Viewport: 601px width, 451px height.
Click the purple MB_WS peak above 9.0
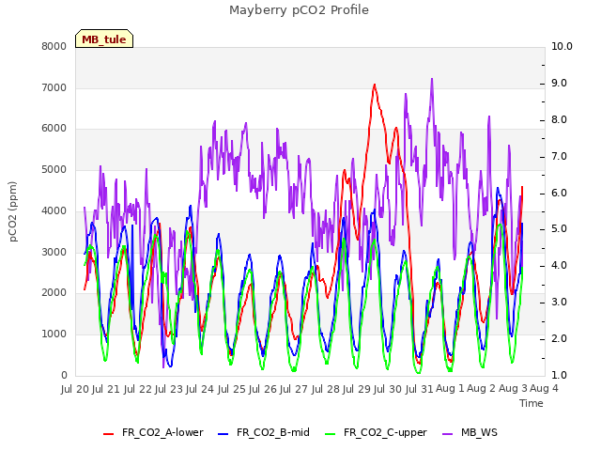(432, 79)
